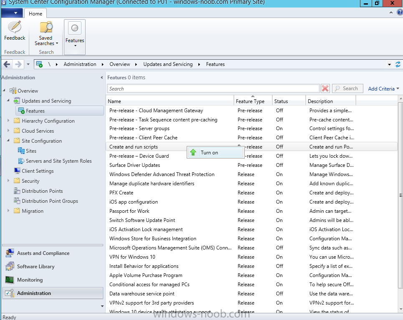This screenshot has width=403, height=320.
Task: Click the root node icon in breadcrumb
Action: tap(39, 64)
